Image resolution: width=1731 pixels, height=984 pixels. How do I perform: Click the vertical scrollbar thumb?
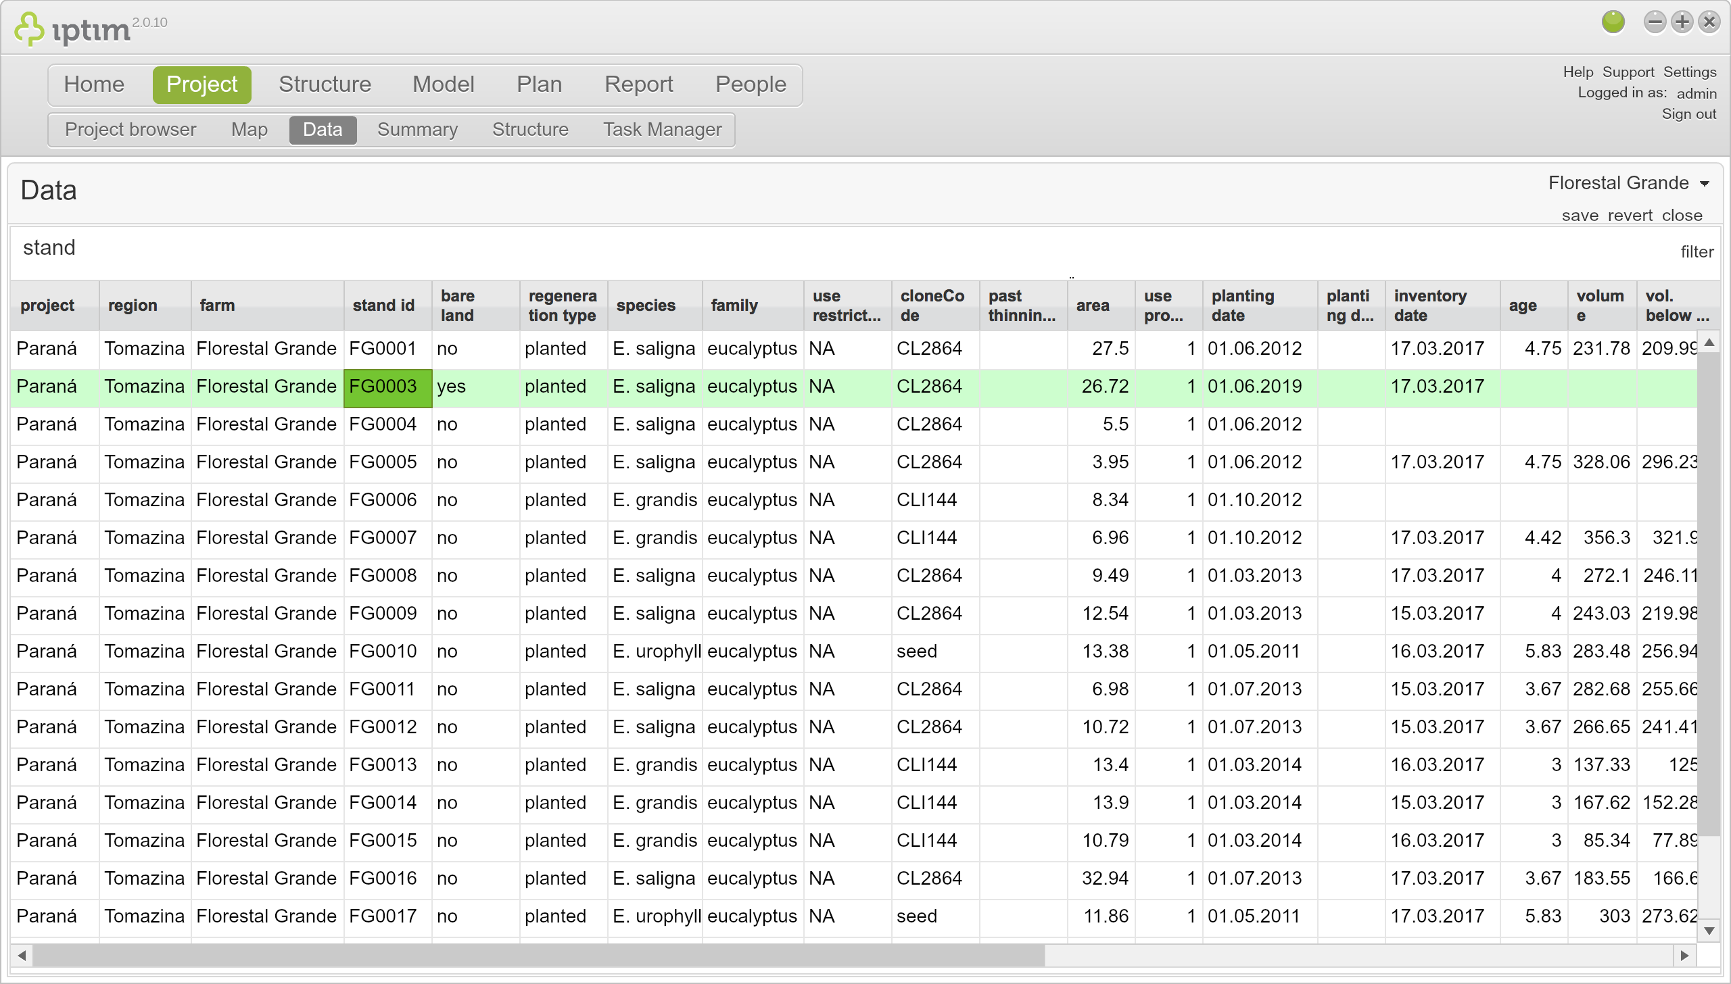click(x=1709, y=595)
